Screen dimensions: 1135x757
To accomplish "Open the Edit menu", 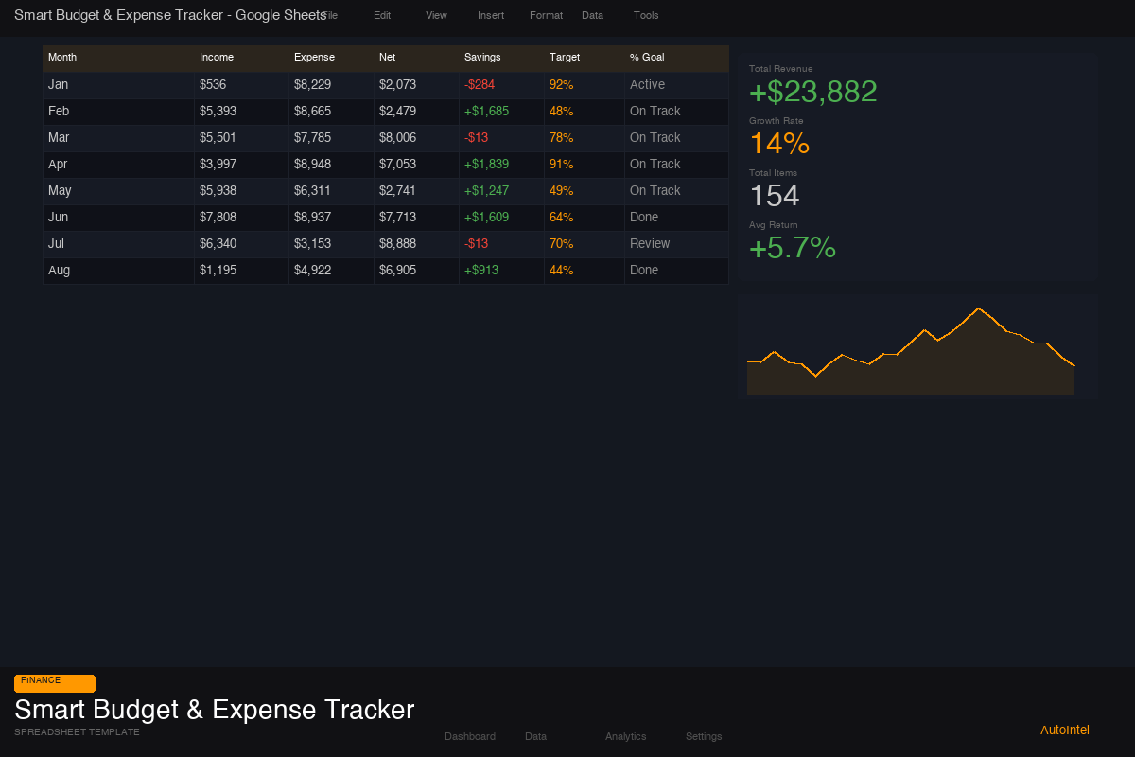I will coord(382,15).
